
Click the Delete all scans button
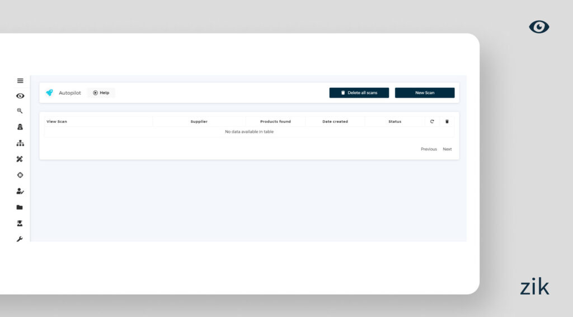point(359,93)
